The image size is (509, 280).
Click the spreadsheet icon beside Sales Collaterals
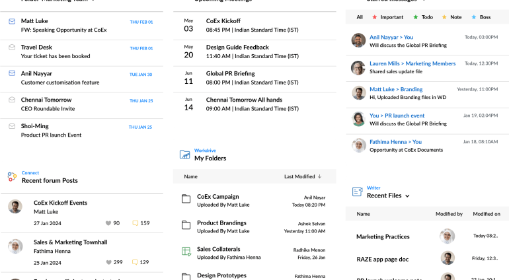(x=186, y=250)
